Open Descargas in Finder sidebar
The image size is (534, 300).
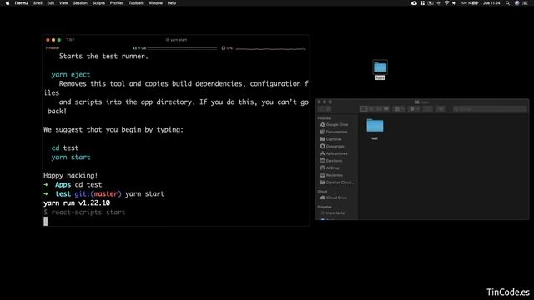pyautogui.click(x=332, y=147)
